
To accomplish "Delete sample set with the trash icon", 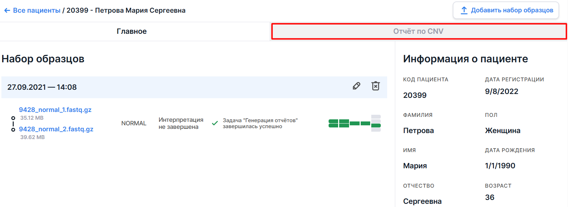I will (375, 86).
